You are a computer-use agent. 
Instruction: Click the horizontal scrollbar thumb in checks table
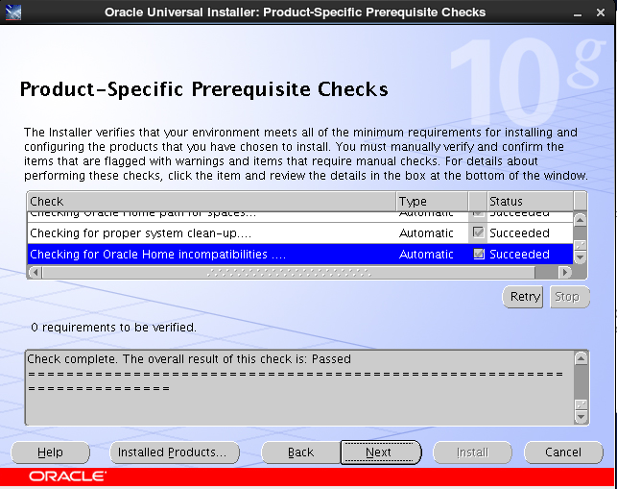click(x=289, y=272)
